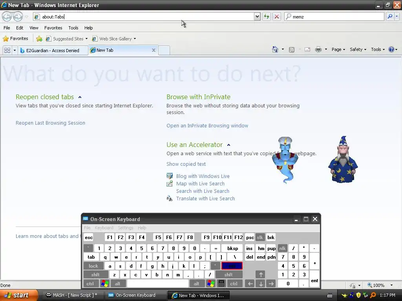This screenshot has width=402, height=301.
Task: Click the search box containing memz
Action: (334, 16)
